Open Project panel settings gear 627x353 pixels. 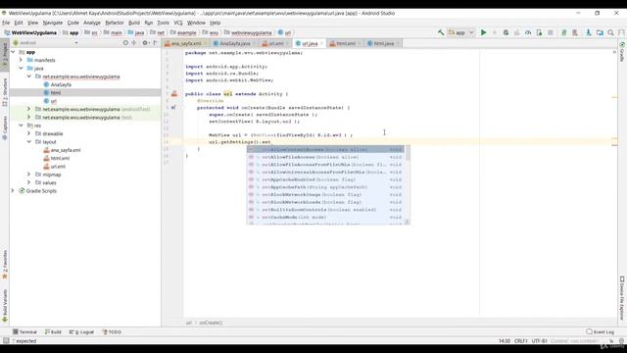[x=145, y=42]
